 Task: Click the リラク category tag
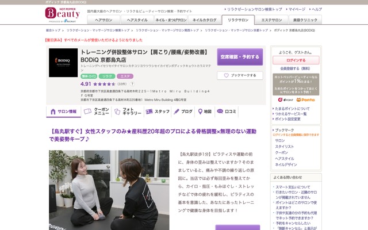107,76
